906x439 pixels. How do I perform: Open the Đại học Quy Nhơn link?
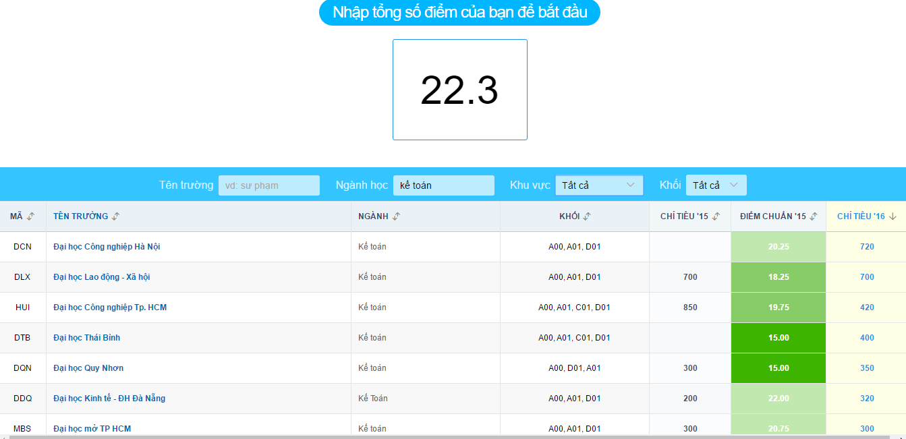tap(88, 368)
